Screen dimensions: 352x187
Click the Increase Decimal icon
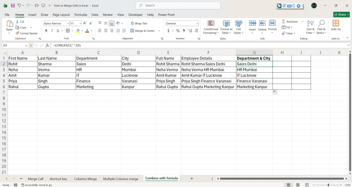[190, 31]
